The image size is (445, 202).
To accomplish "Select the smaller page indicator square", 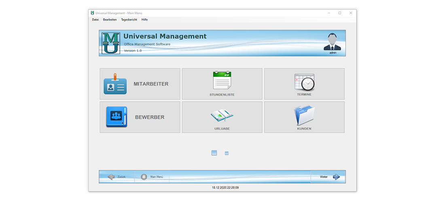I will pyautogui.click(x=227, y=153).
